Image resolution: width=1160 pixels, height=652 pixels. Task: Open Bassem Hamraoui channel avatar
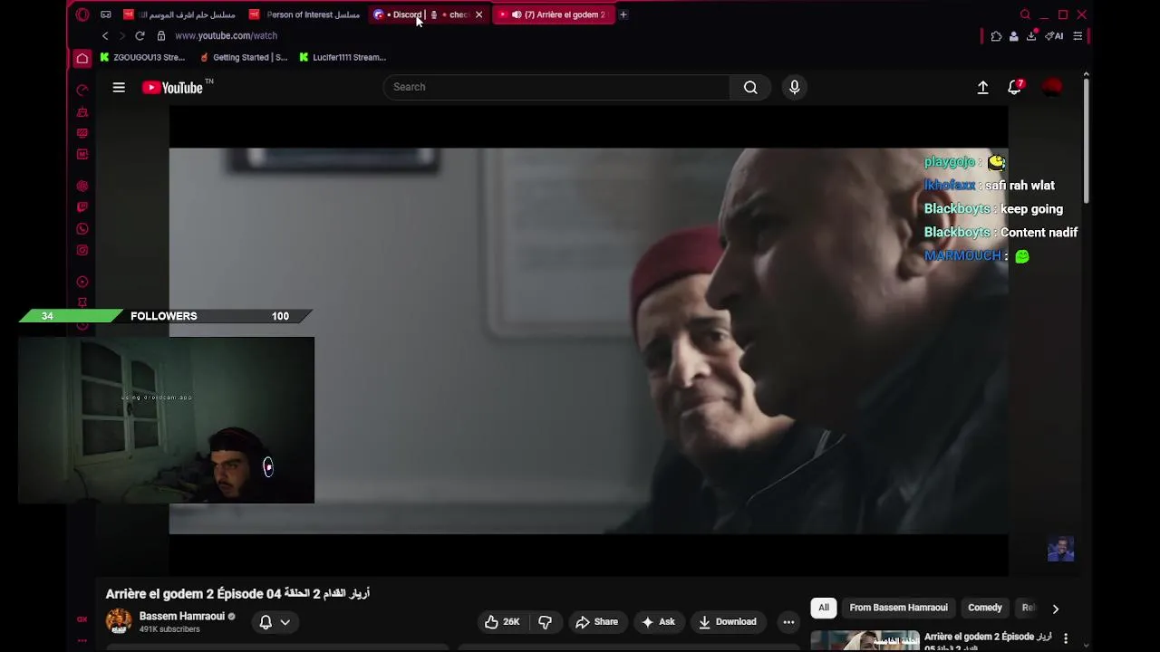tap(119, 621)
